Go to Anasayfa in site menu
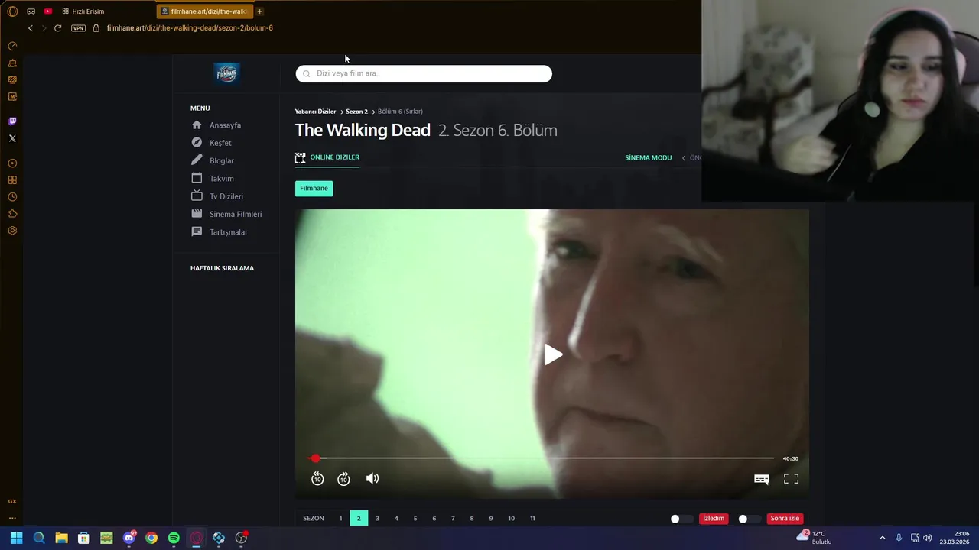This screenshot has width=979, height=550. pyautogui.click(x=225, y=125)
